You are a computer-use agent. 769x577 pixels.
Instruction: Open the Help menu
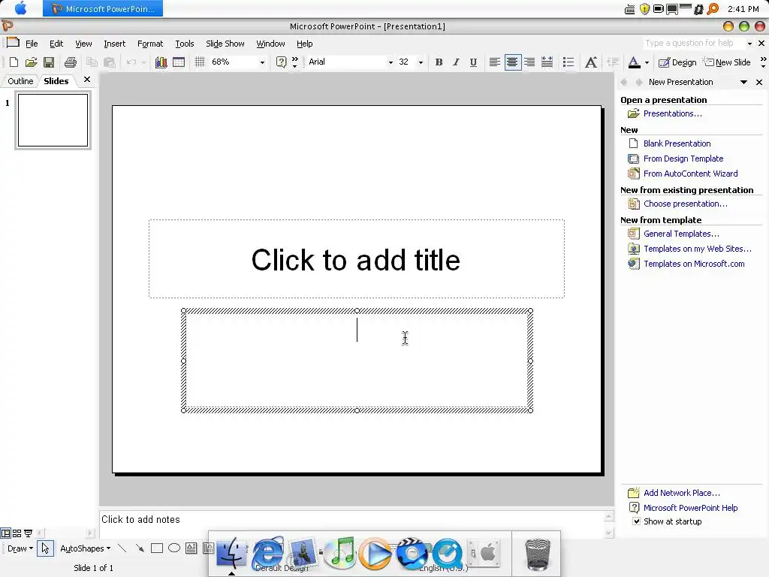point(305,44)
